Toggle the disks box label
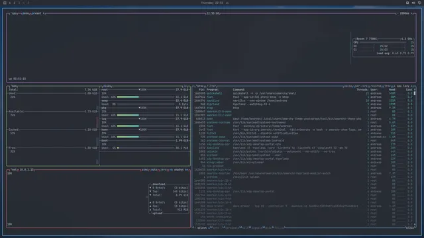Image resolution: width=424 pixels, height=238 pixels. (107, 86)
